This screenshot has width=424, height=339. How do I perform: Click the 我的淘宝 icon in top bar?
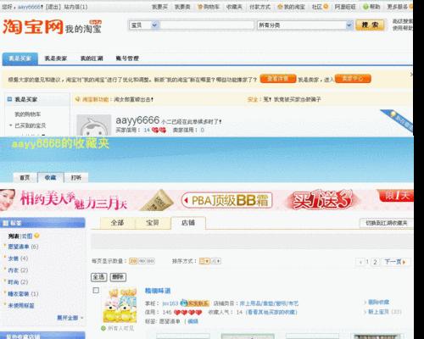click(280, 7)
